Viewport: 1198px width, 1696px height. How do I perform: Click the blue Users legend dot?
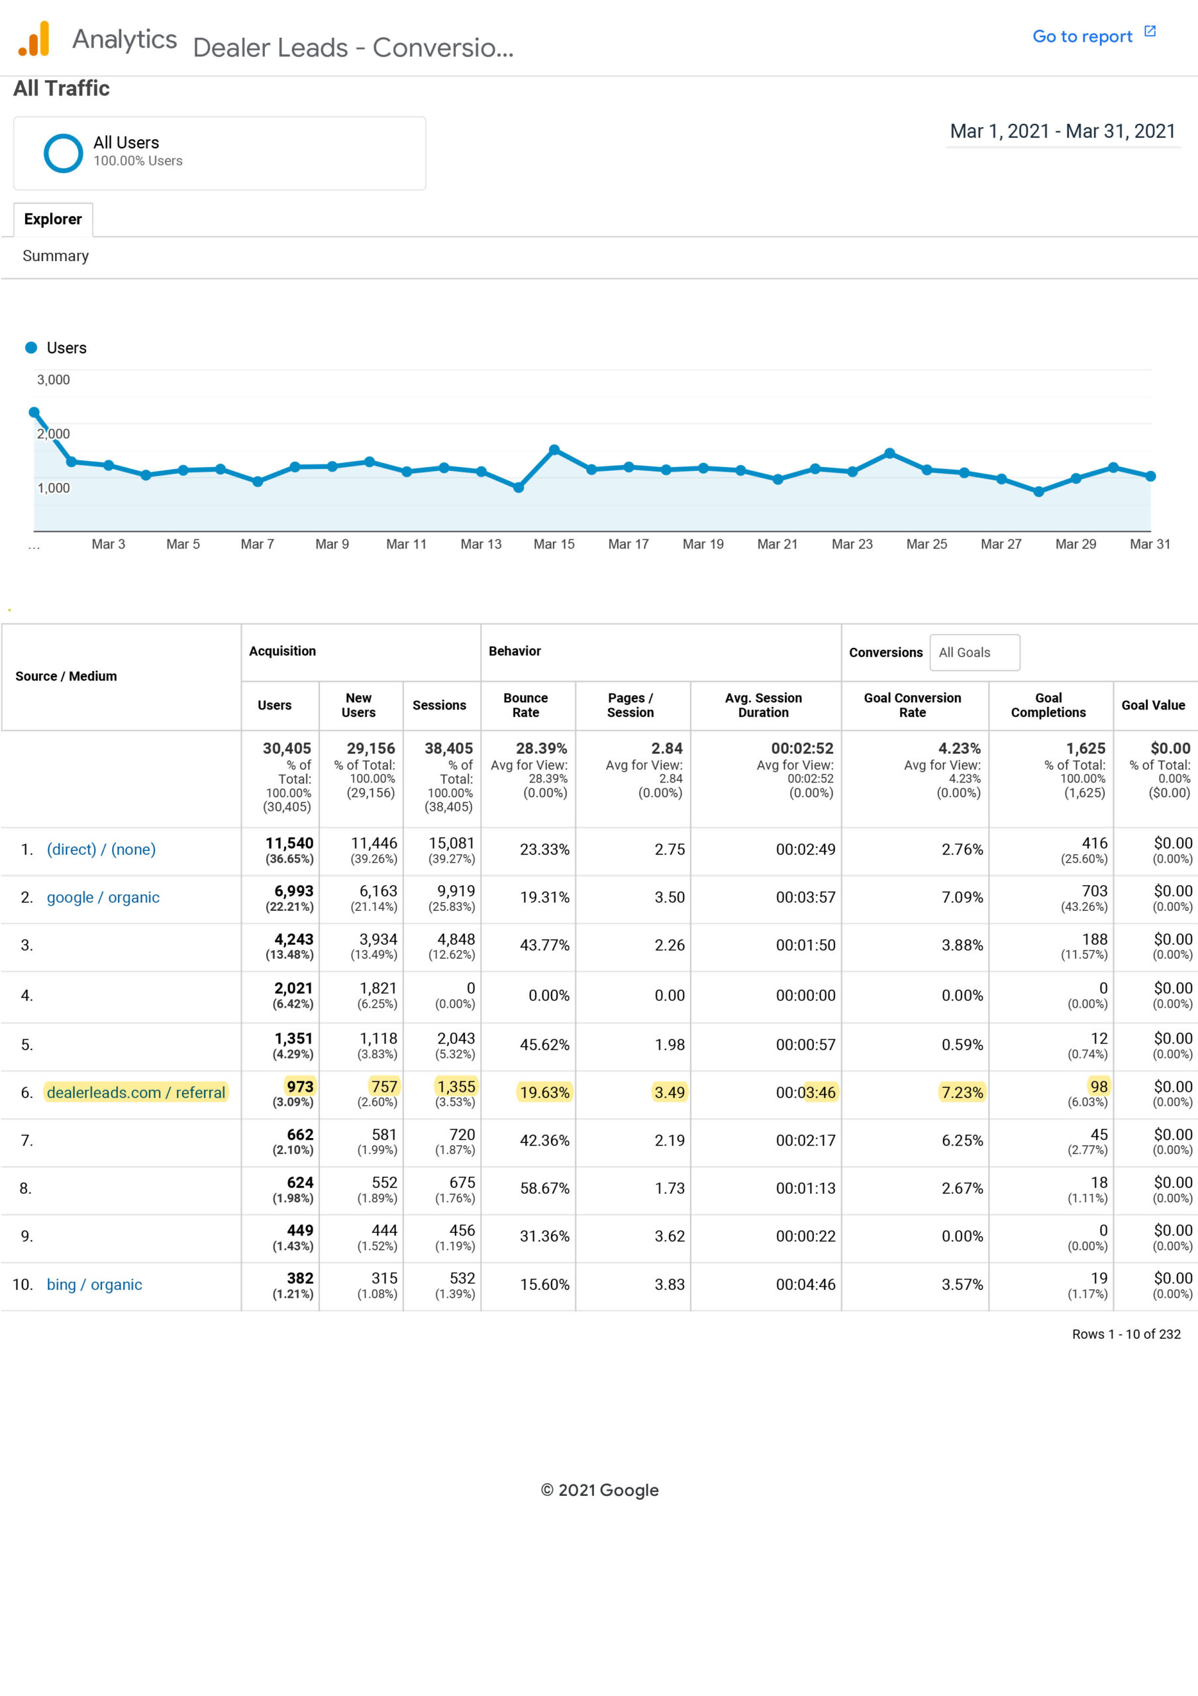(x=31, y=347)
